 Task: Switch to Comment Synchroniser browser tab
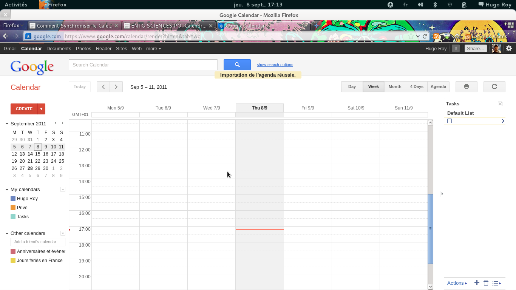point(74,26)
